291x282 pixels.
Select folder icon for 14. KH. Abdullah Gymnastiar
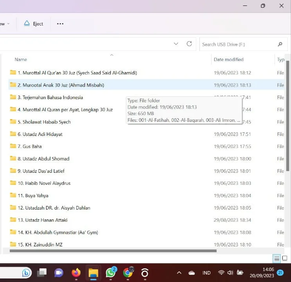(x=13, y=232)
